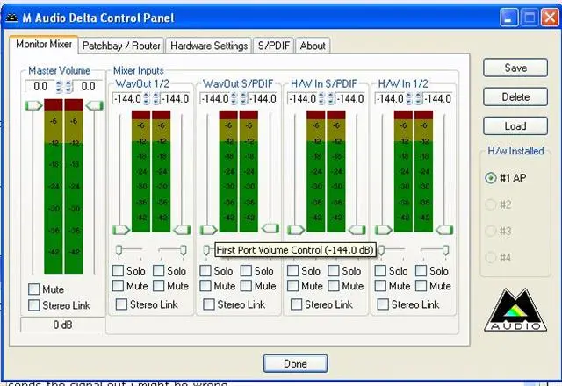Click the Done button
The height and width of the screenshot is (386, 562).
pos(295,363)
